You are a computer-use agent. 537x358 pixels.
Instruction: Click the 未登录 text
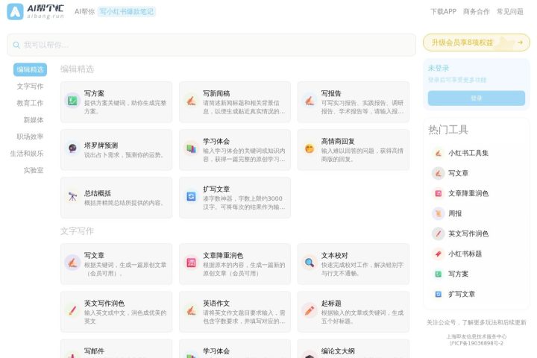point(439,68)
